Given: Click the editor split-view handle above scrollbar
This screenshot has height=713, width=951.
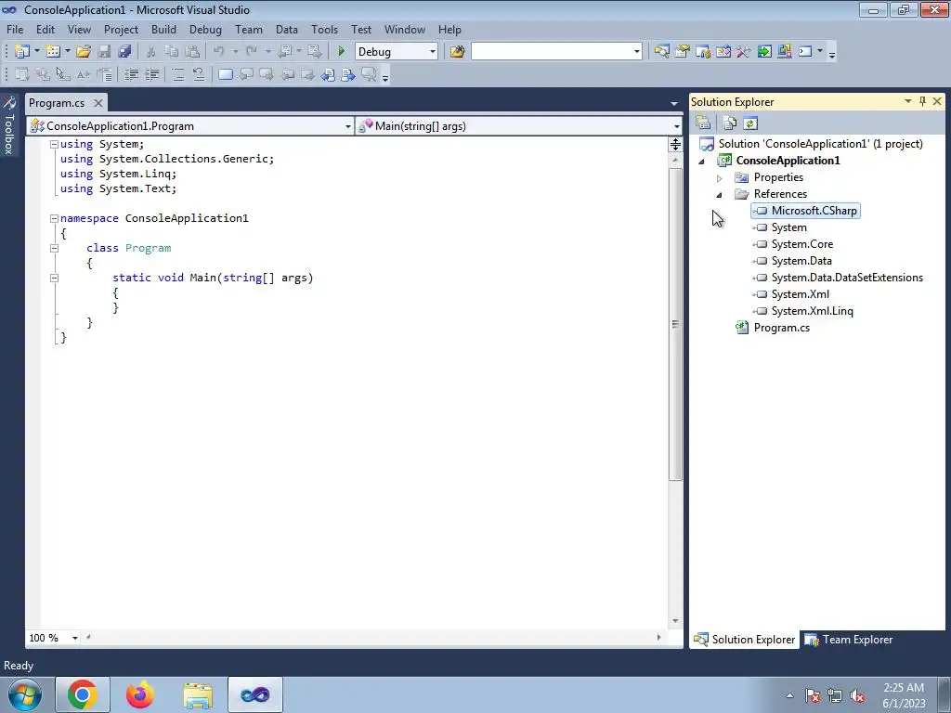Looking at the screenshot, I should (x=675, y=144).
